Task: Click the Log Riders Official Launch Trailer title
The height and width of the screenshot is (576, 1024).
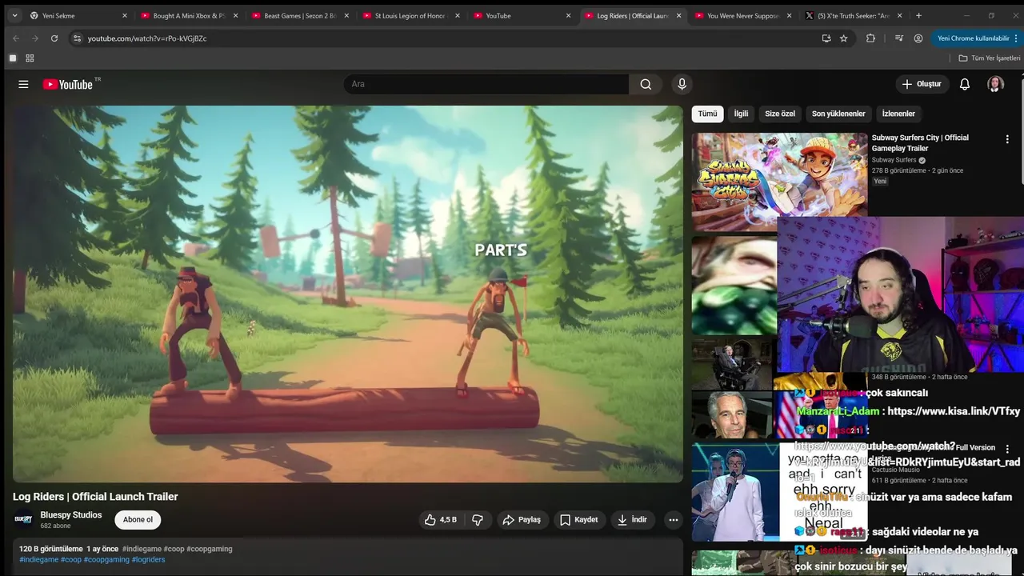Action: click(x=95, y=497)
